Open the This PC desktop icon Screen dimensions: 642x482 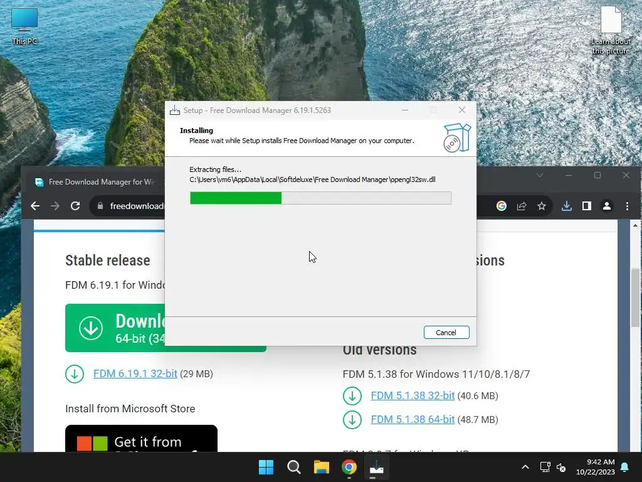(x=24, y=26)
